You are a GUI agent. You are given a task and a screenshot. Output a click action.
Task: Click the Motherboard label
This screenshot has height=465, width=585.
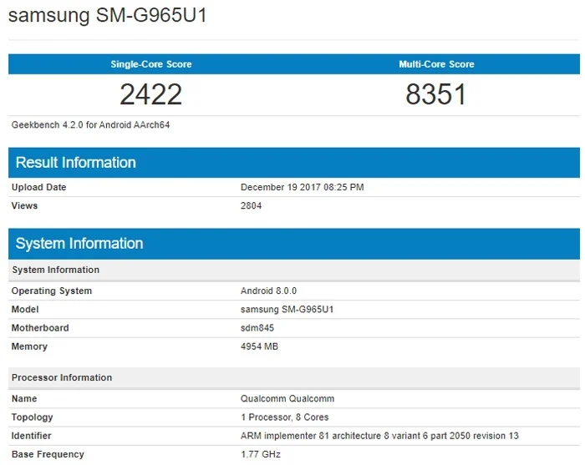pos(40,328)
